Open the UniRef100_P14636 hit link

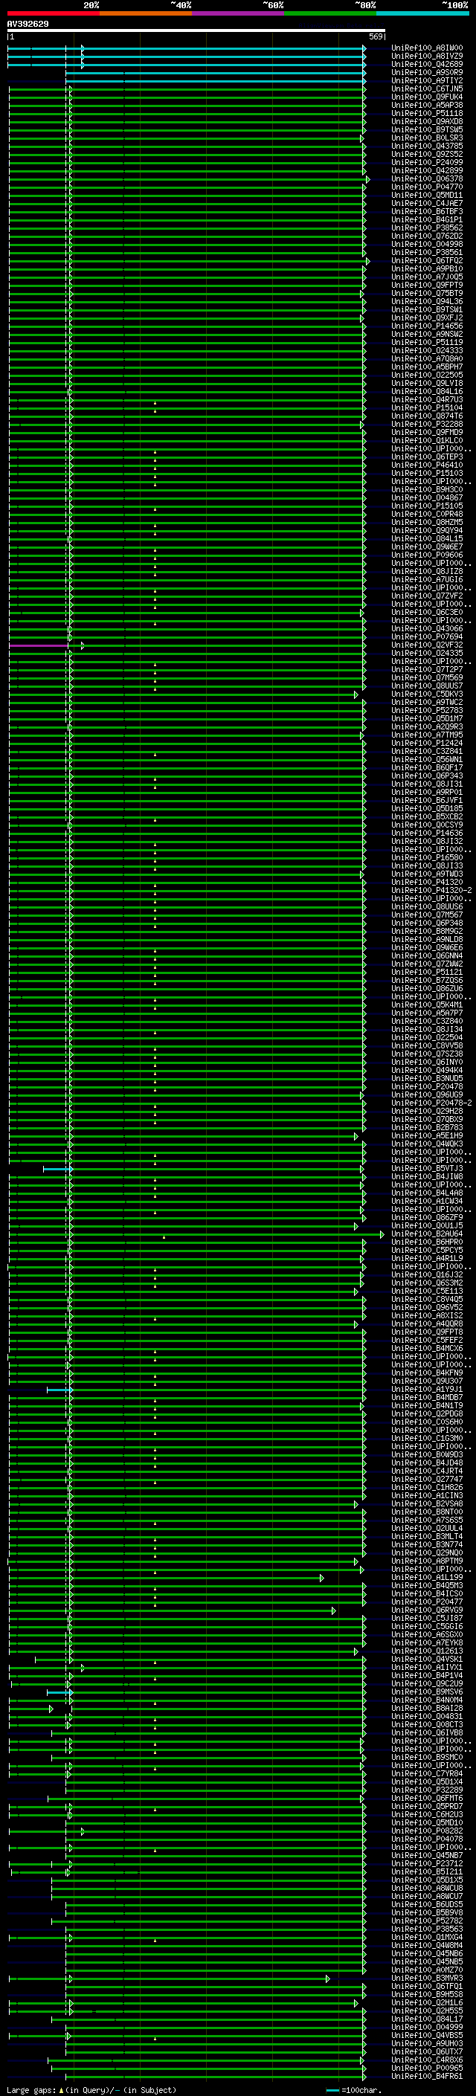[426, 833]
